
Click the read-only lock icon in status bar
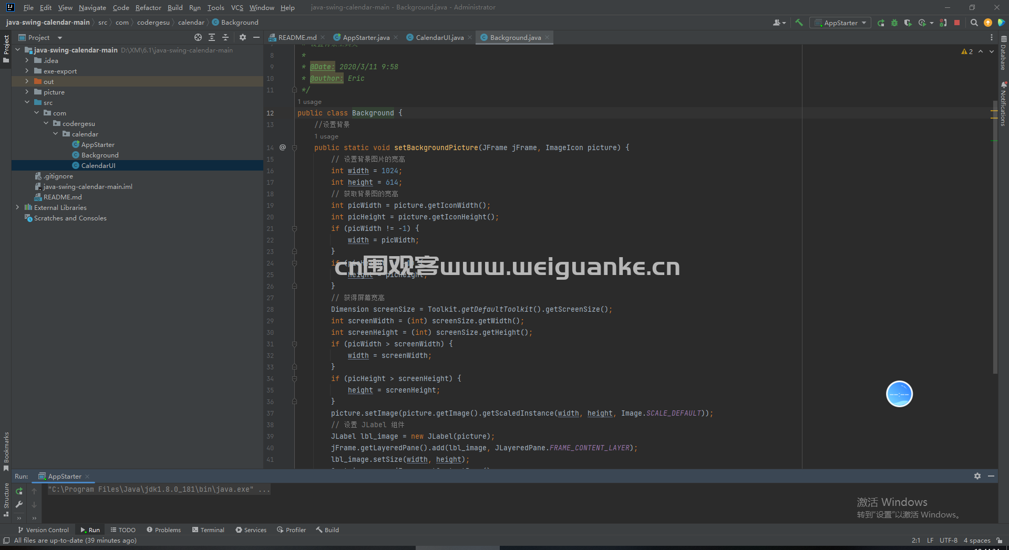(x=999, y=541)
